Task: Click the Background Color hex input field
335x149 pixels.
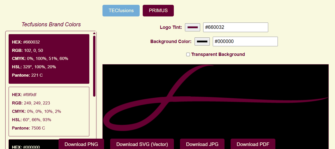Action: (x=245, y=41)
